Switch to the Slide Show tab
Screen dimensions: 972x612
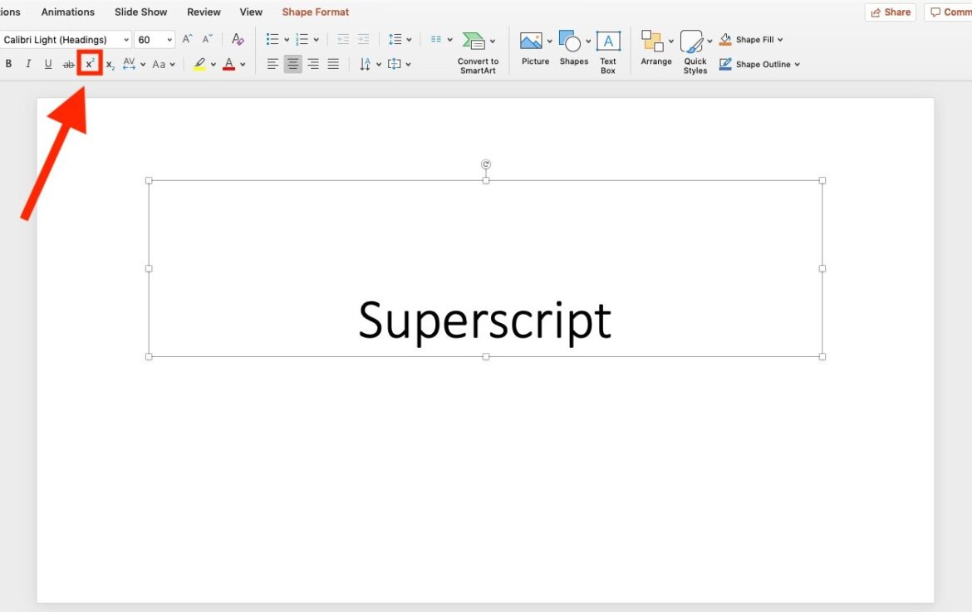(x=140, y=12)
